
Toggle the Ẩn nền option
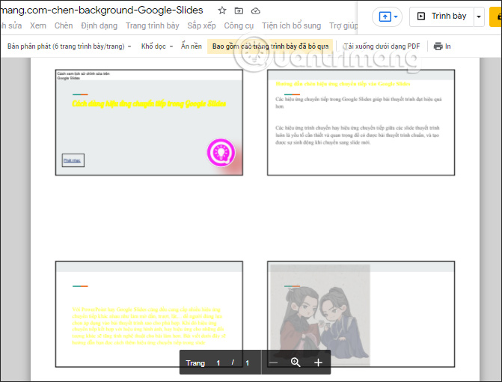192,46
